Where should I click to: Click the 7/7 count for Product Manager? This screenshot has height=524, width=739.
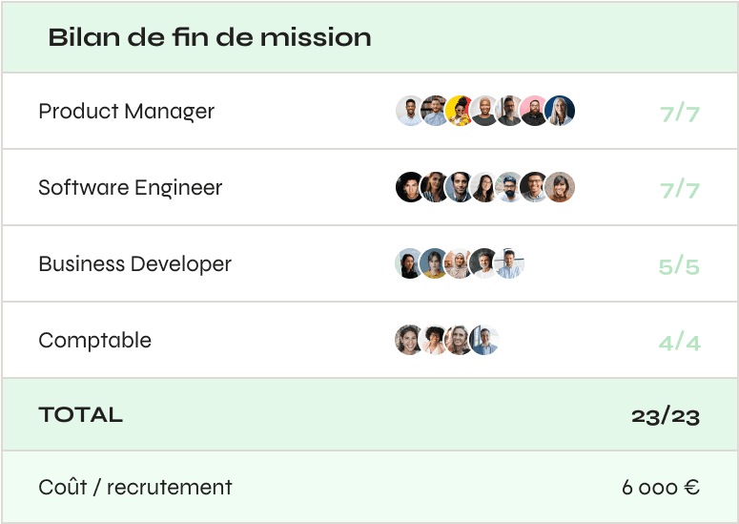(x=680, y=114)
